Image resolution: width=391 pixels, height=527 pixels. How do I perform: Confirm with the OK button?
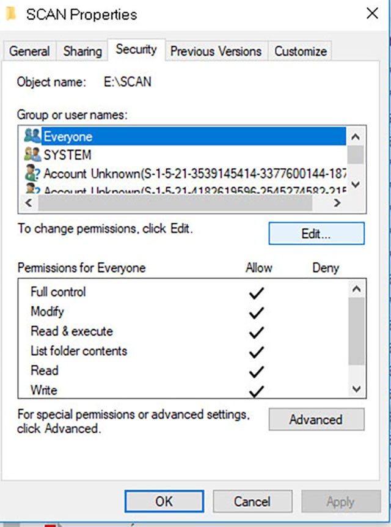click(164, 501)
